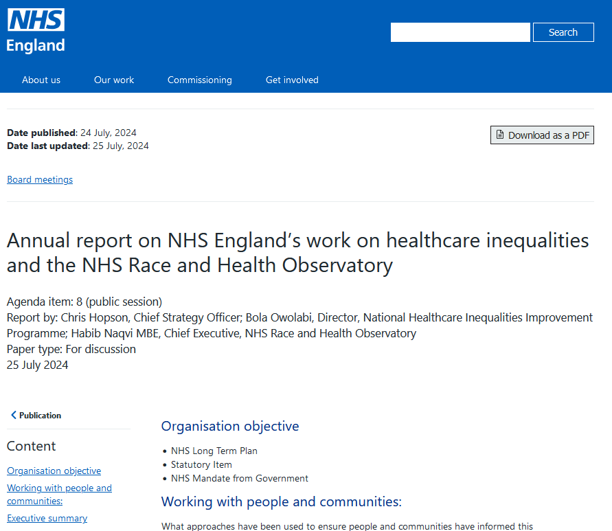This screenshot has height=531, width=612.
Task: Click the back chevron beside Publication
Action: click(14, 415)
